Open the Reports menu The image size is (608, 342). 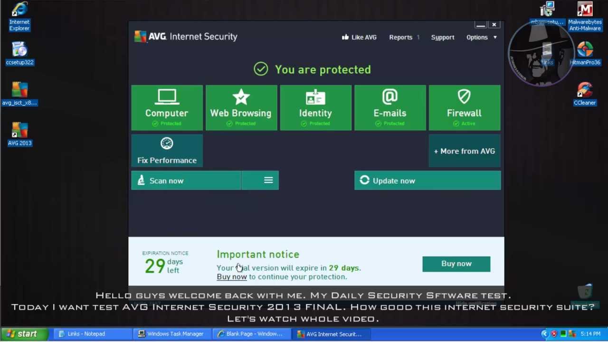401,37
